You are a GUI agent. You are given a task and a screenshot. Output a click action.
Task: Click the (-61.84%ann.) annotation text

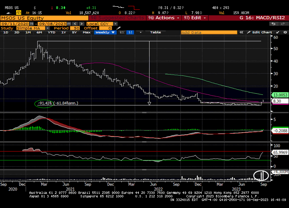[66, 103]
